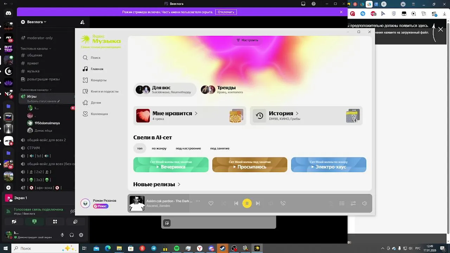This screenshot has height=253, width=450.
Task: Go to previous track
Action: (236, 203)
